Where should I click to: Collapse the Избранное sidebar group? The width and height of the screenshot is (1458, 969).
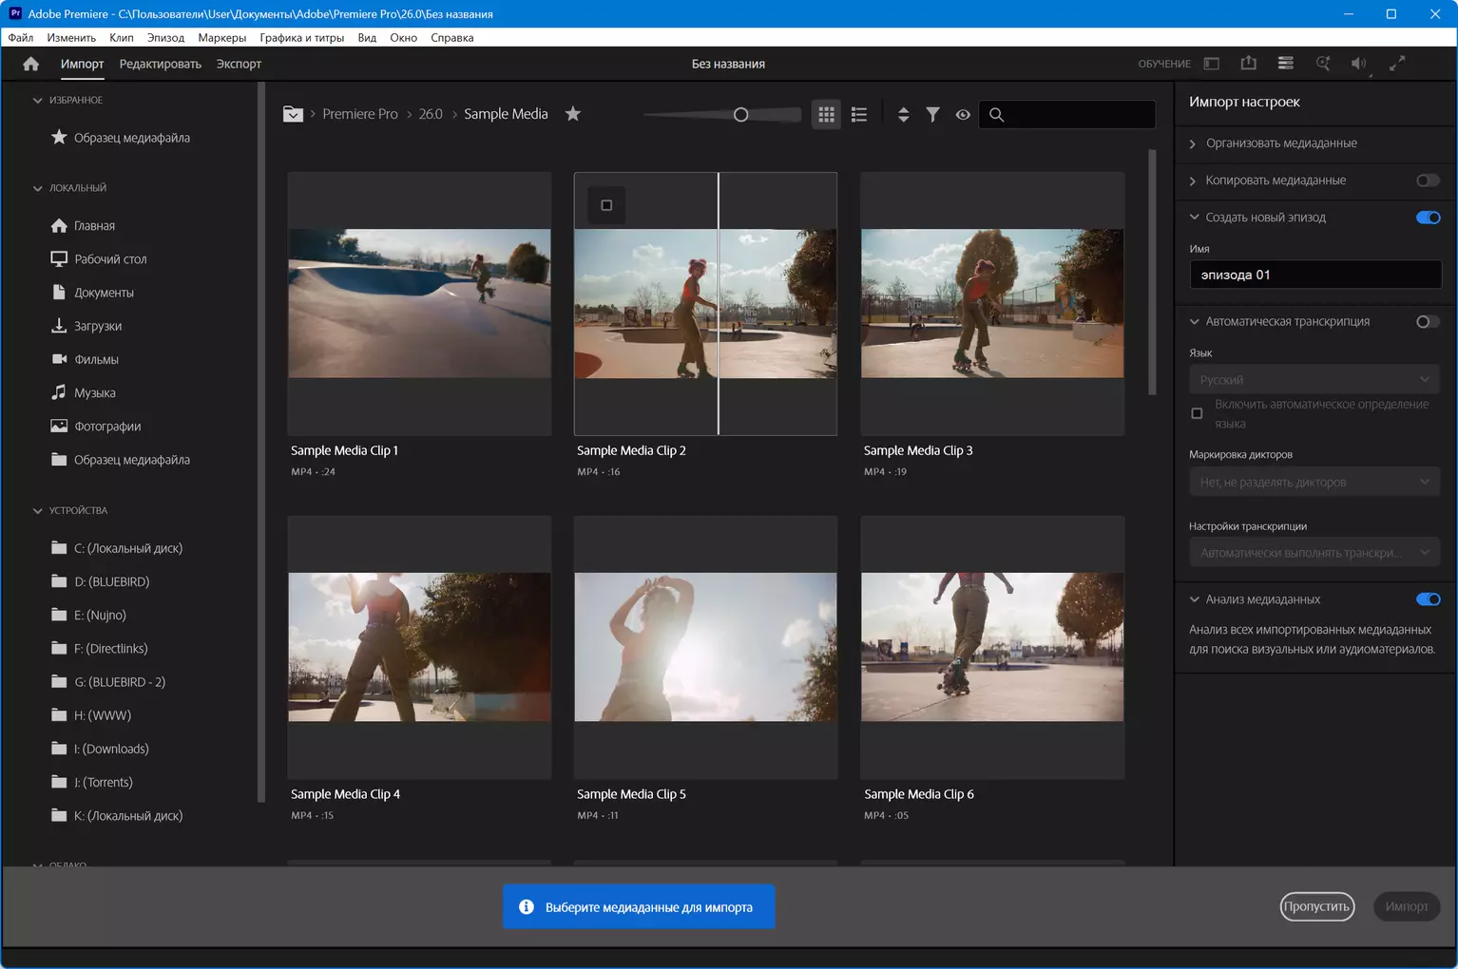coord(38,100)
